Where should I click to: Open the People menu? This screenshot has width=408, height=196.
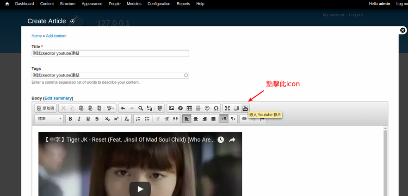pyautogui.click(x=115, y=4)
